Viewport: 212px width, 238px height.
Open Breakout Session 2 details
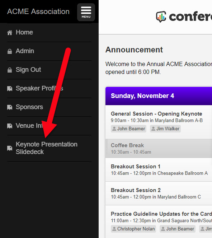pyautogui.click(x=159, y=193)
